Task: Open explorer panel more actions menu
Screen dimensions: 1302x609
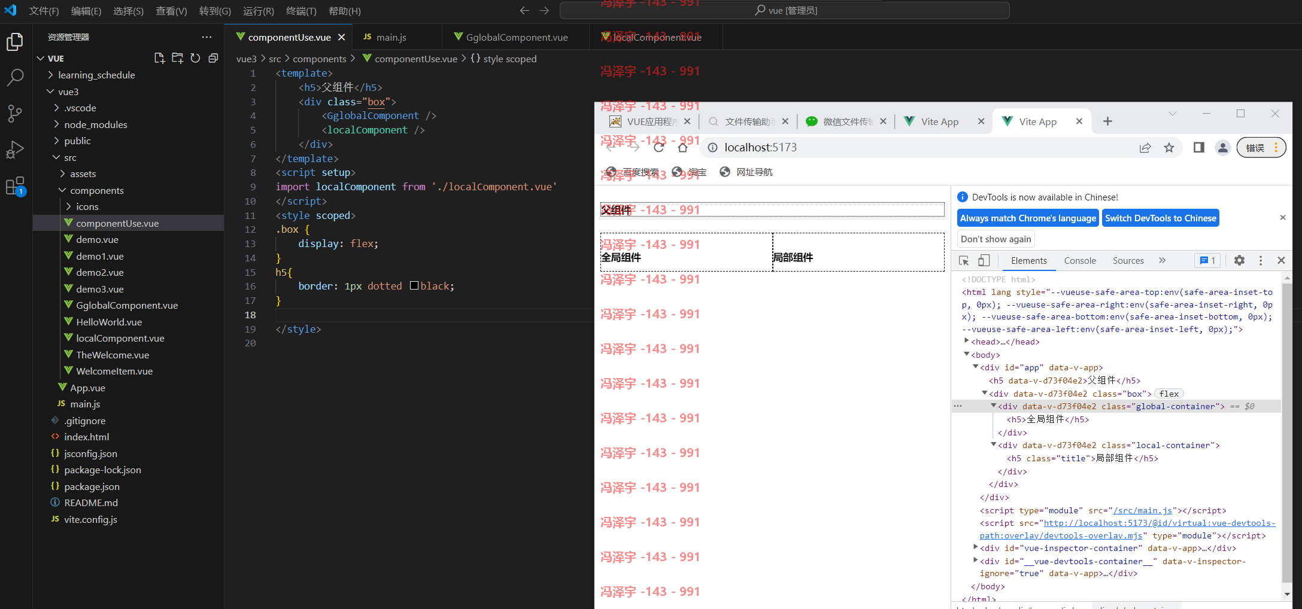Action: [207, 37]
